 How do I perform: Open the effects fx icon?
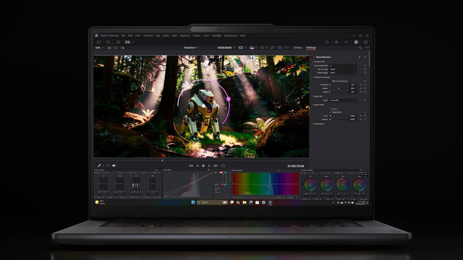(x=356, y=42)
